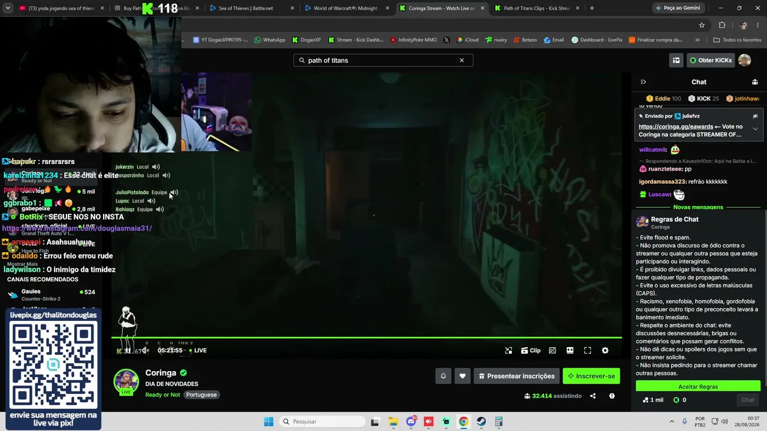Viewport: 767px width, 431px height.
Task: Open the Windows Start menu
Action: [x=268, y=421]
